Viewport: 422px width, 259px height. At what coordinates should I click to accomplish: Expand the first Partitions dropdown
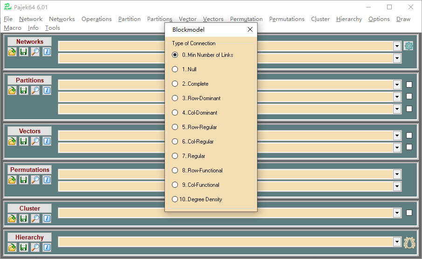click(x=397, y=84)
